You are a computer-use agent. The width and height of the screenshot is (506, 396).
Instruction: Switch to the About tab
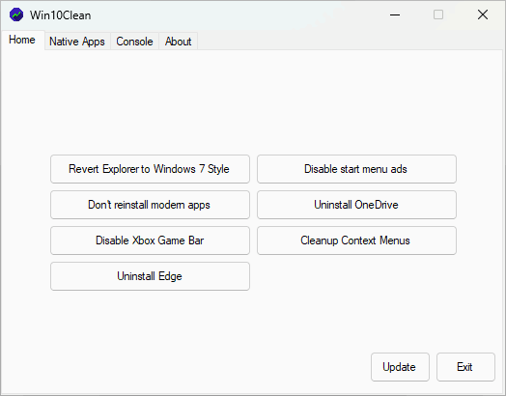178,42
